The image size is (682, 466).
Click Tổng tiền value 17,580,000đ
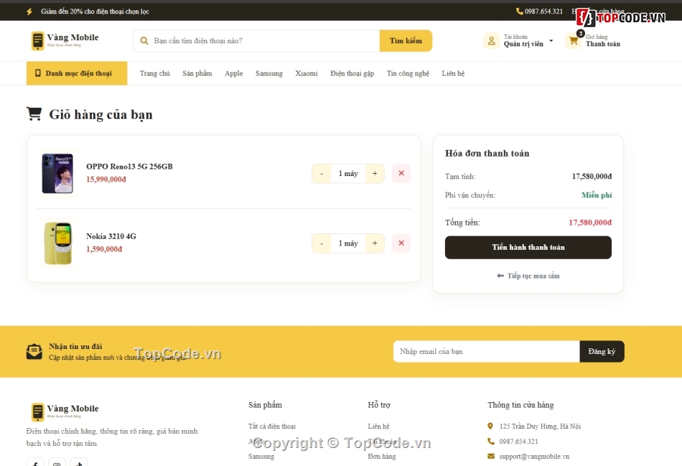(590, 223)
